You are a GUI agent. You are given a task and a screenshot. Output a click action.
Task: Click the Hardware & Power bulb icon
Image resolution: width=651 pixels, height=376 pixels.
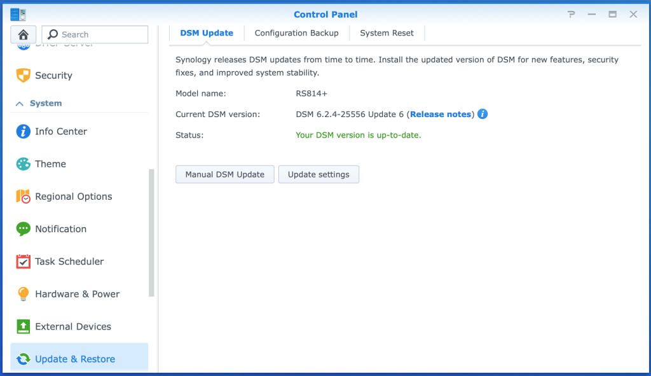[24, 294]
